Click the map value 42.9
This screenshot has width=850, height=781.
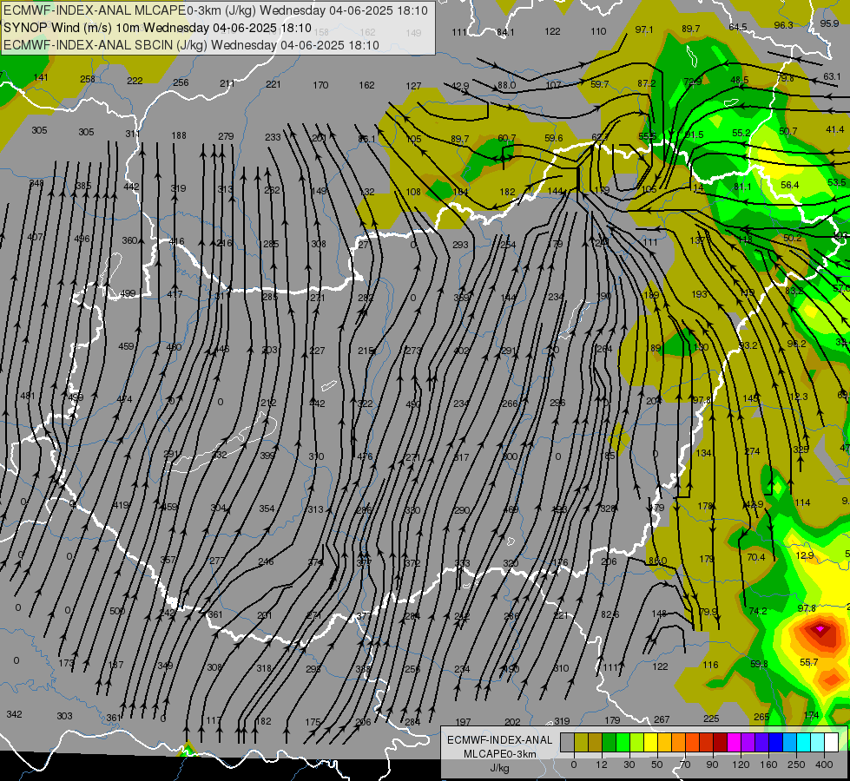pos(459,86)
